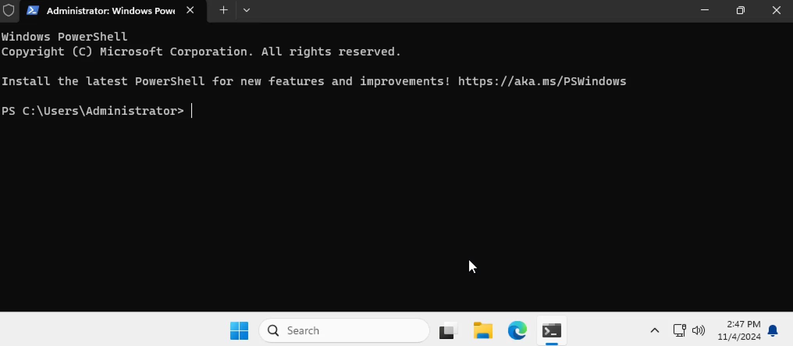Minimize the Terminal window

tap(705, 10)
